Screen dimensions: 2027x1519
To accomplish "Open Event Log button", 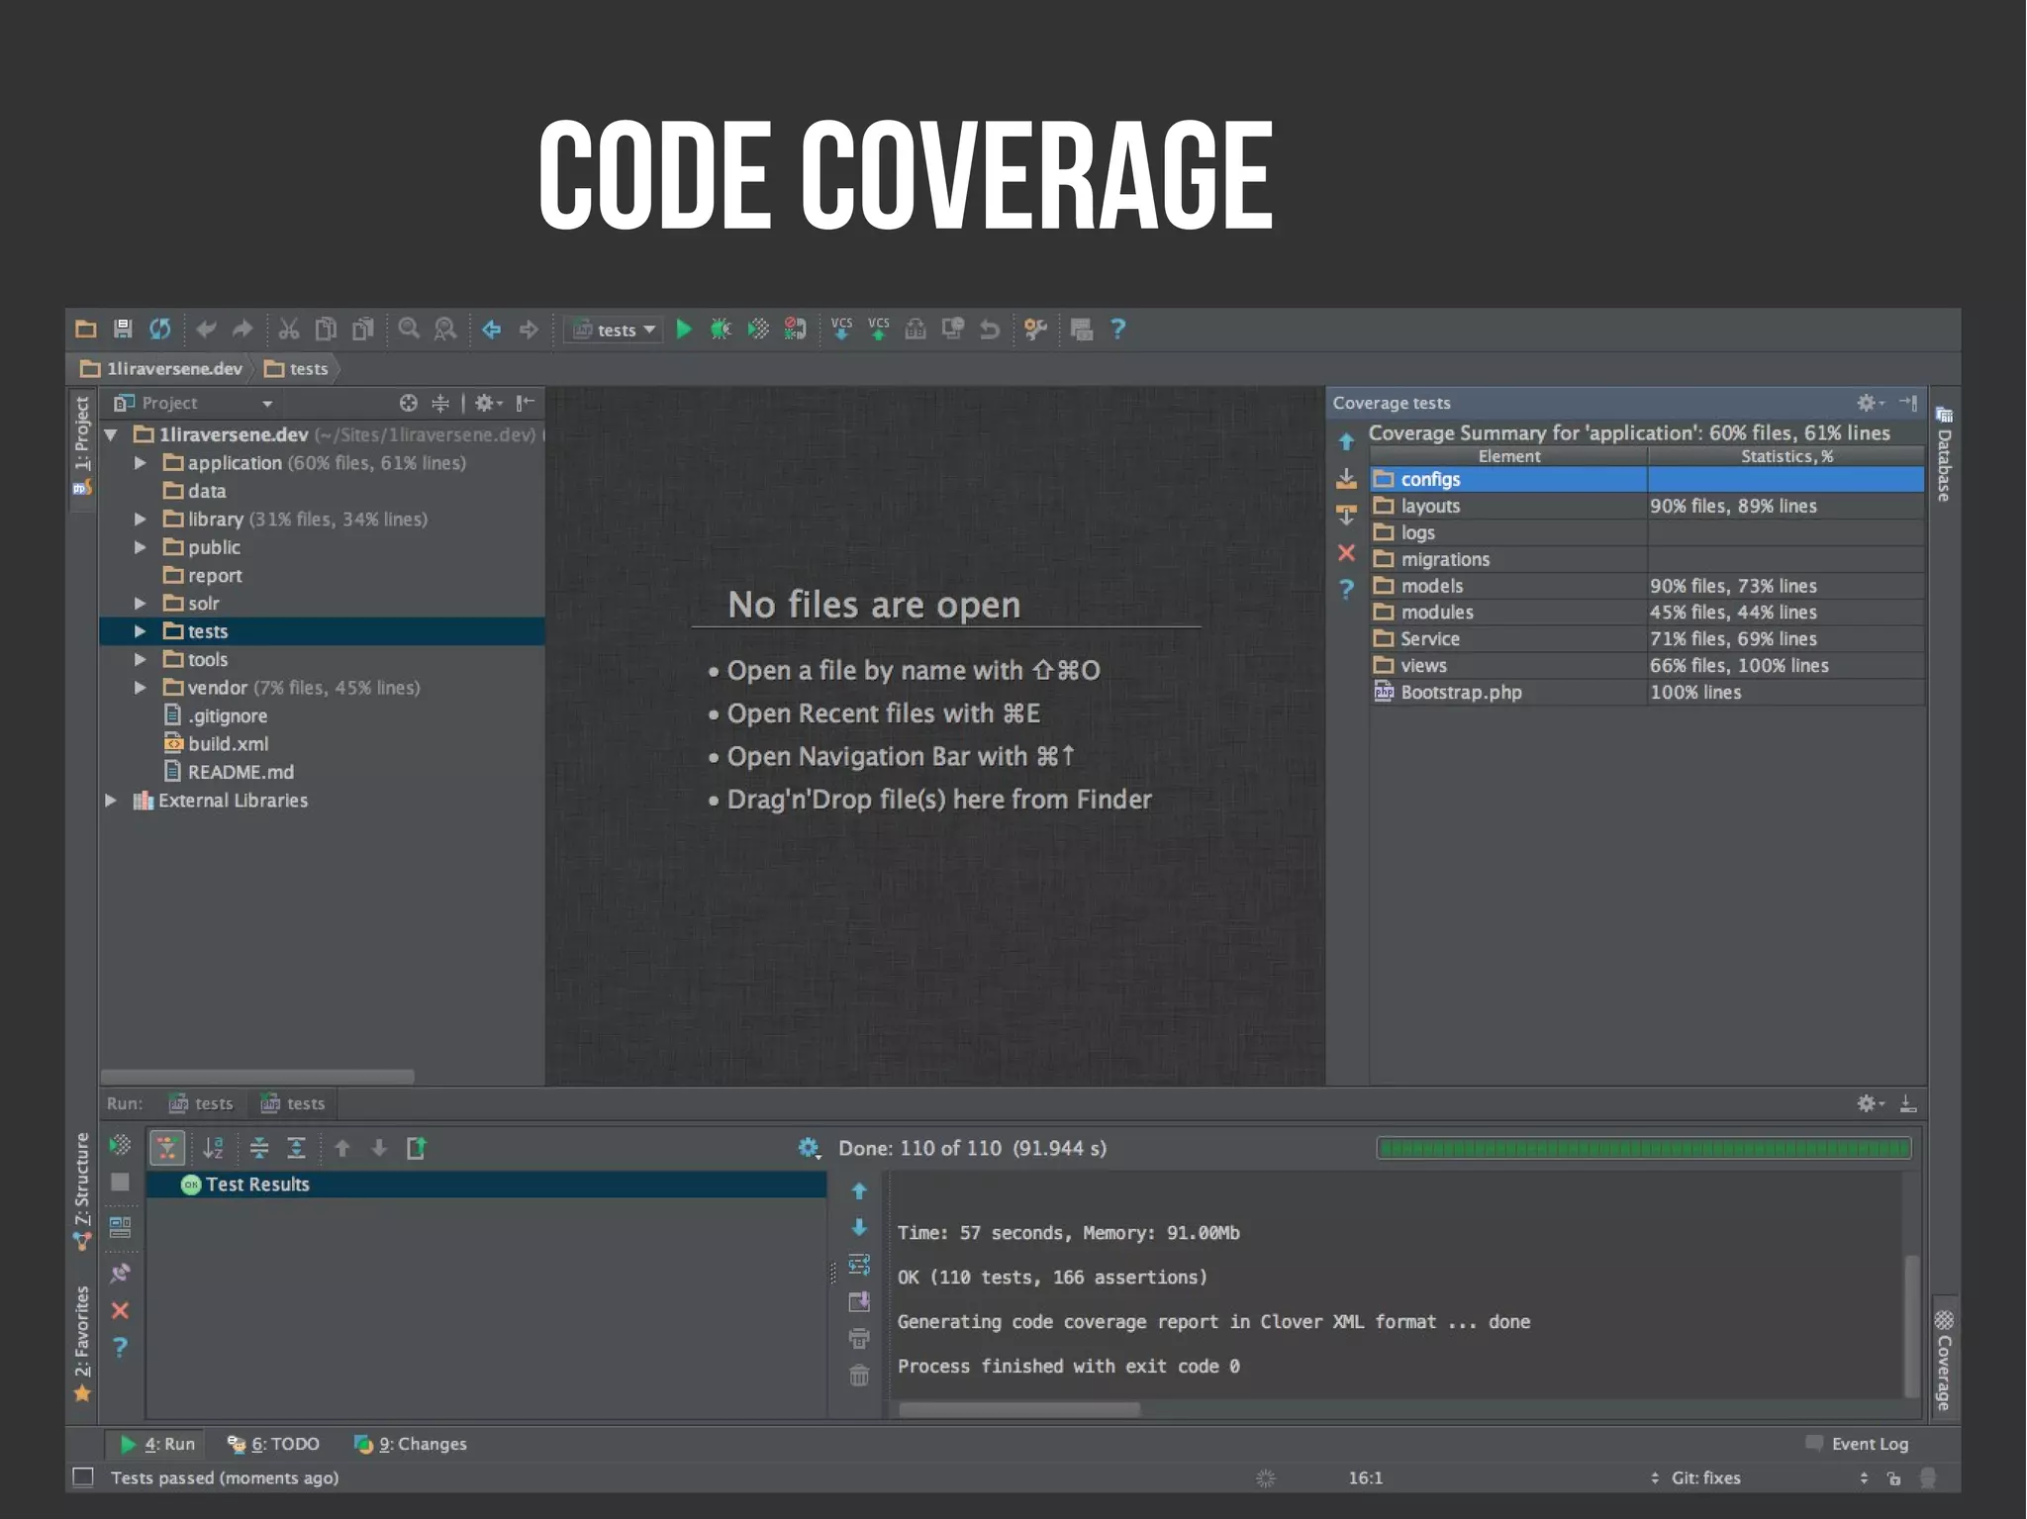I will [1857, 1444].
